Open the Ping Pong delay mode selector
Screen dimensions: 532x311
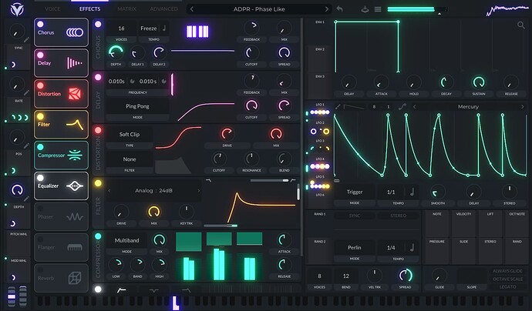[137, 106]
